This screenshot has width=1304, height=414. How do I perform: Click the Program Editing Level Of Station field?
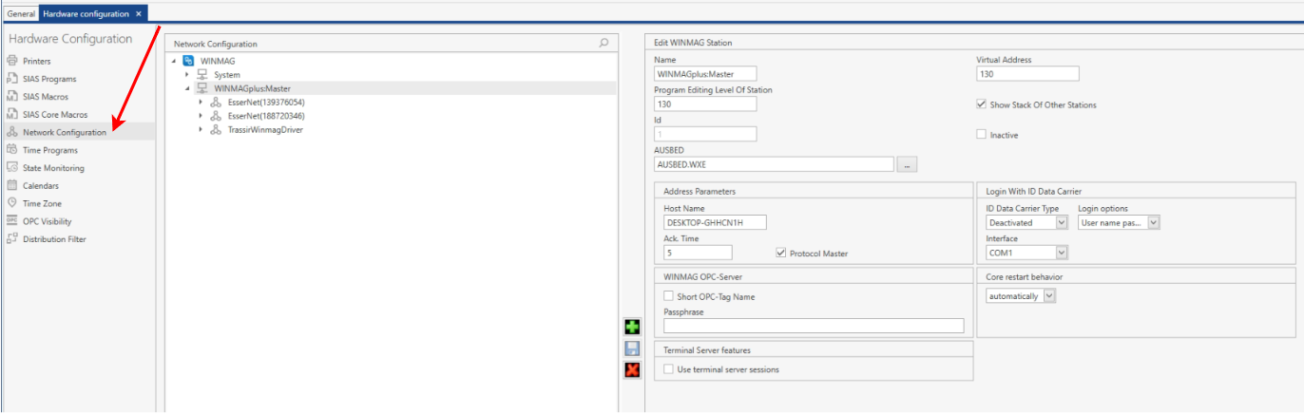point(705,104)
